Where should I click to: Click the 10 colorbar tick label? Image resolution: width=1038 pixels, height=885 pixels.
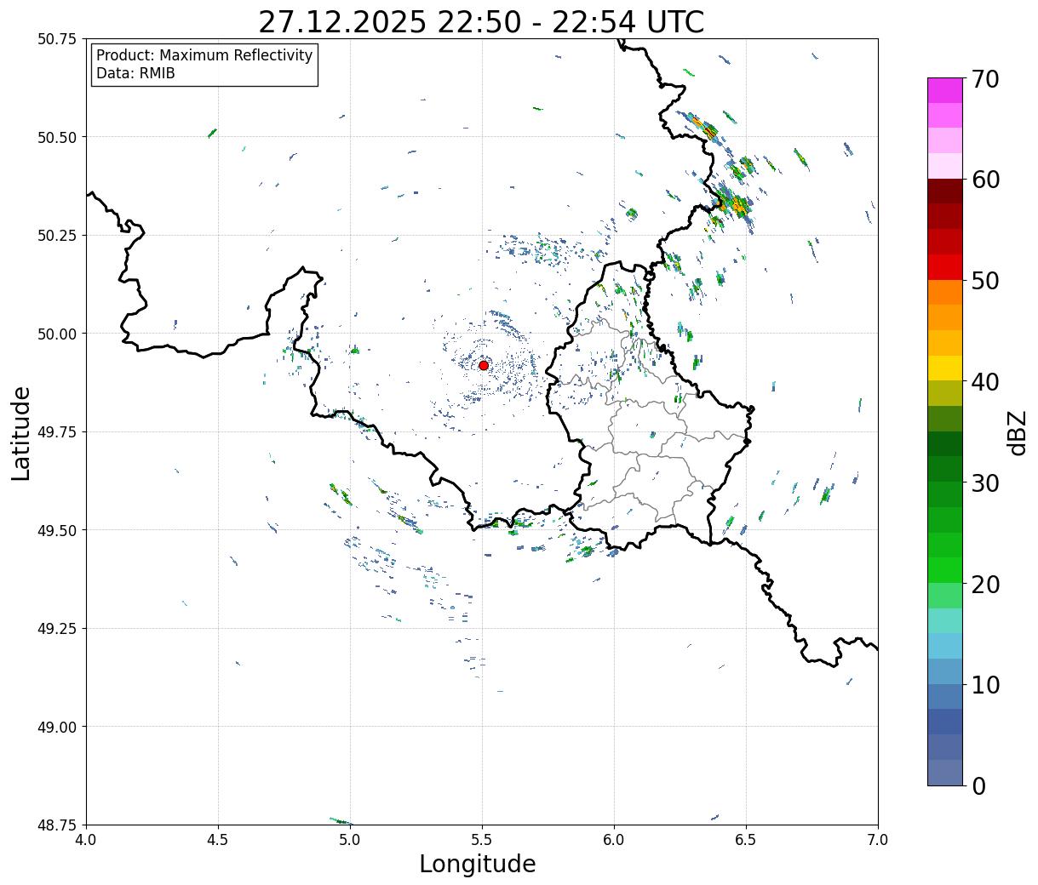pyautogui.click(x=984, y=684)
